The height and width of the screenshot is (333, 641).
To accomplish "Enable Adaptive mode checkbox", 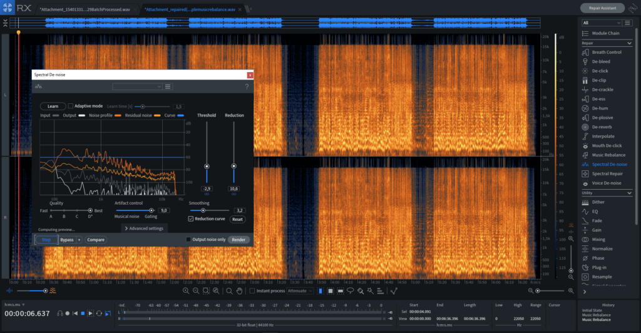I will [70, 106].
